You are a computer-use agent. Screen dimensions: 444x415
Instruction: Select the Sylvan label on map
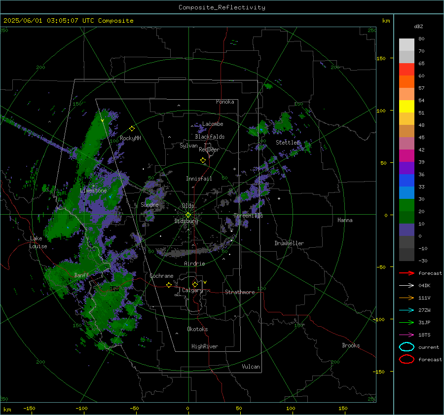pos(188,146)
